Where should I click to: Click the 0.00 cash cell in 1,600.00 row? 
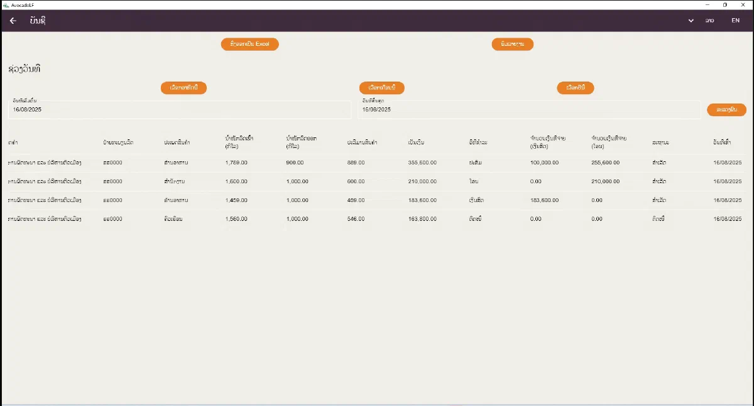[536, 181]
